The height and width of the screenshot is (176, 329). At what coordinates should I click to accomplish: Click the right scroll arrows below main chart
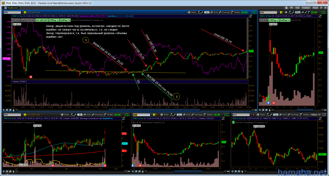tap(255, 110)
